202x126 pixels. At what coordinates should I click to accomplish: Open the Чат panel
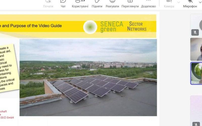[63, 4]
